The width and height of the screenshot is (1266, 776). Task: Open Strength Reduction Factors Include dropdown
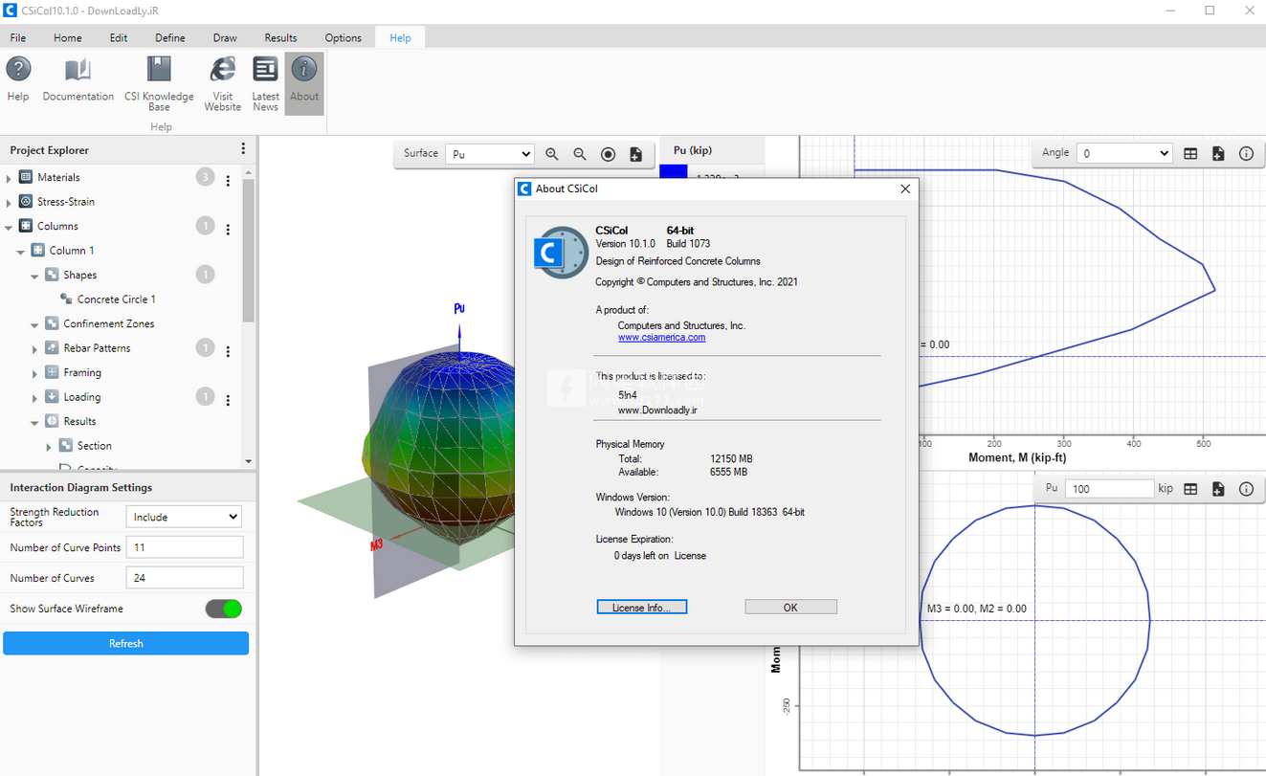pyautogui.click(x=184, y=517)
